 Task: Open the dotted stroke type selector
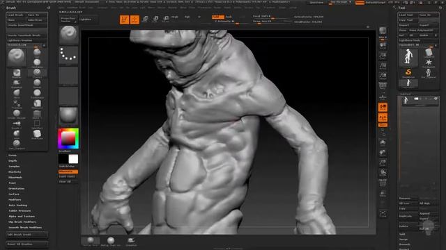[x=68, y=55]
